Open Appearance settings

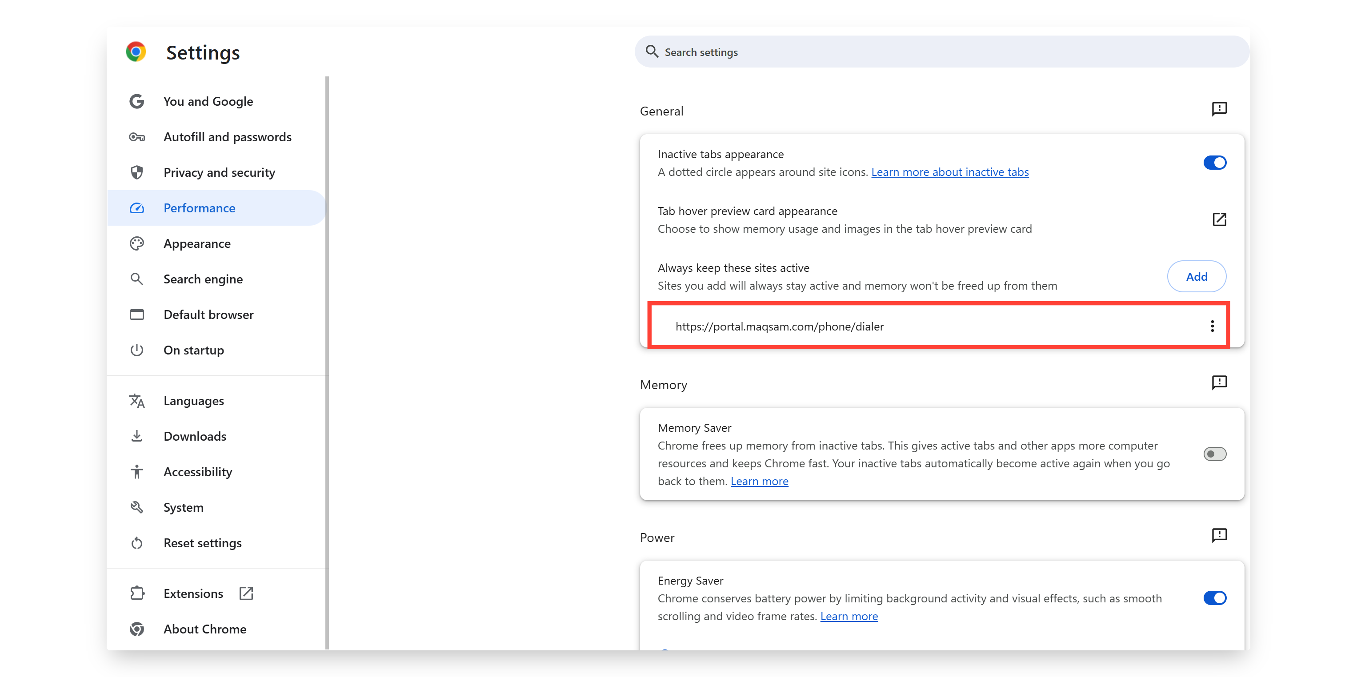click(216, 244)
